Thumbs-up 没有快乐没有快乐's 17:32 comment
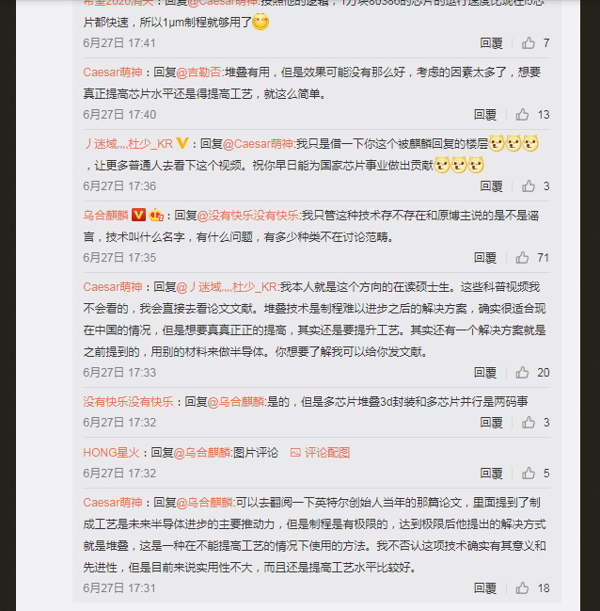This screenshot has height=611, width=600. 529,423
